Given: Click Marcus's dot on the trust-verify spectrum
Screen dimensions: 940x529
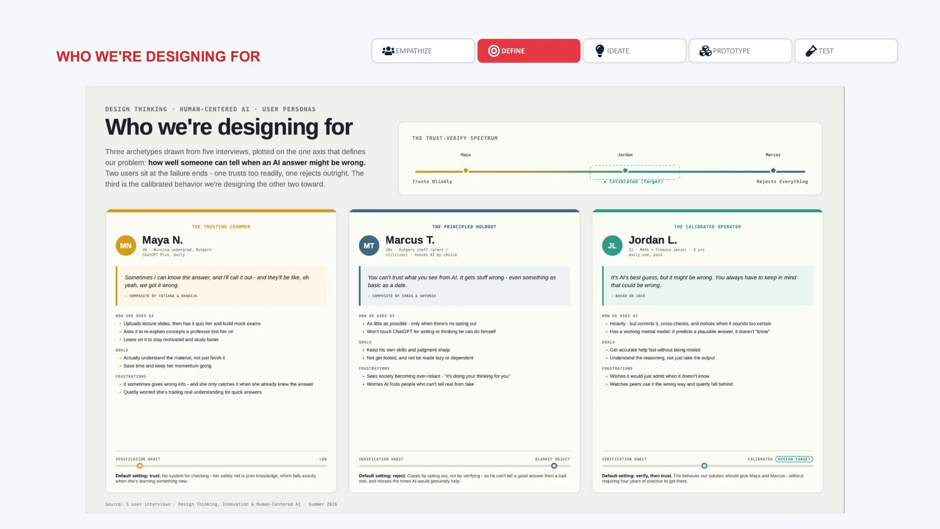Looking at the screenshot, I should tap(773, 171).
